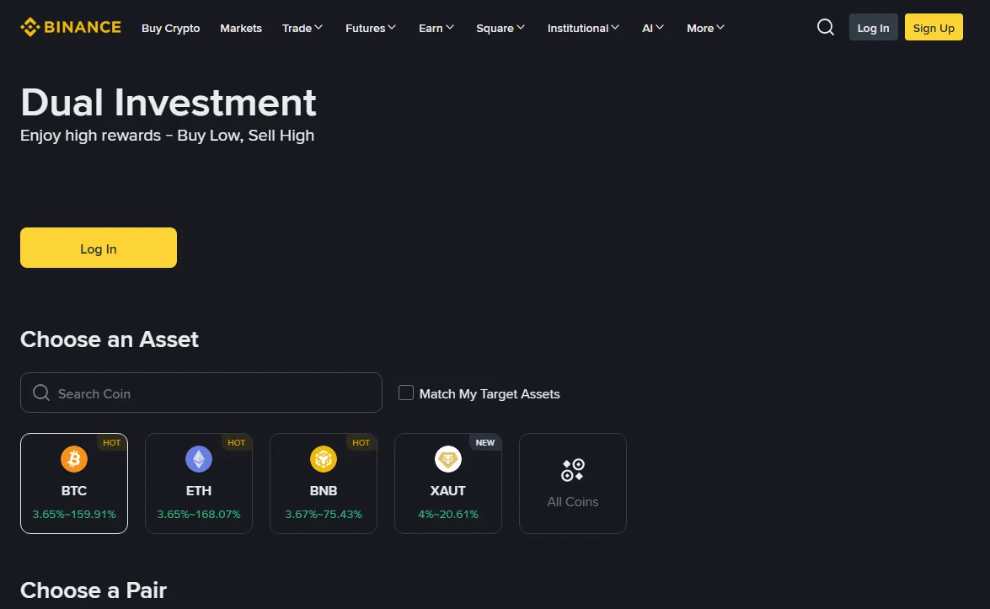Image resolution: width=990 pixels, height=609 pixels.
Task: Expand the More dropdown menu
Action: pyautogui.click(x=706, y=28)
